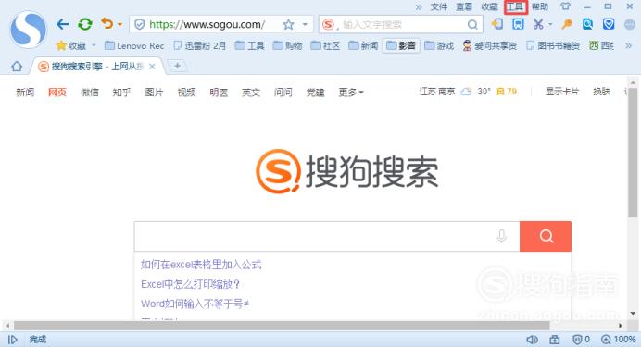Reload the page with the green refresh icon
Viewport: 641px width, 347px height.
85,24
